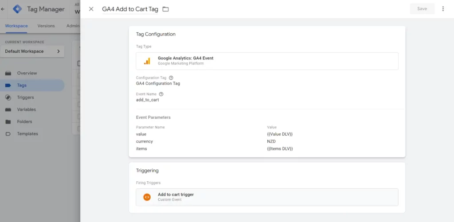Screen dimensions: 454x222
Task: Go back using the arrow icon
Action: [x=3, y=9]
